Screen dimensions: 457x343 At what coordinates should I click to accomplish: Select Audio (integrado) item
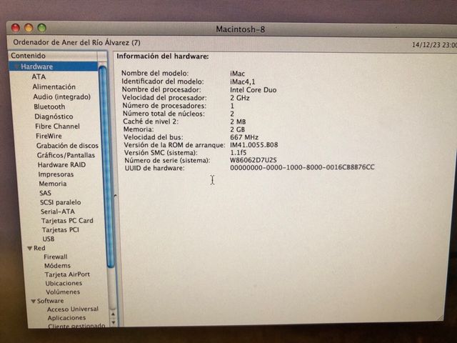[x=62, y=97]
